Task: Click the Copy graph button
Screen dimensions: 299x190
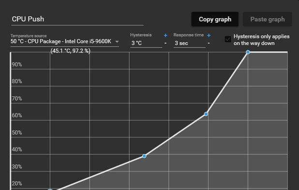Action: [215, 19]
